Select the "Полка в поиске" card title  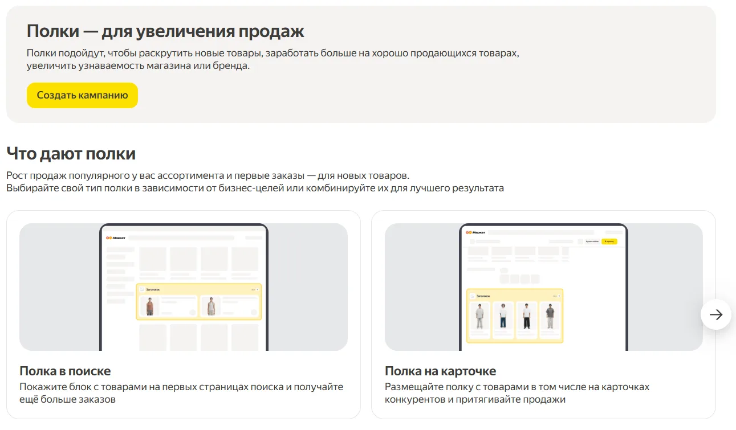tap(65, 371)
